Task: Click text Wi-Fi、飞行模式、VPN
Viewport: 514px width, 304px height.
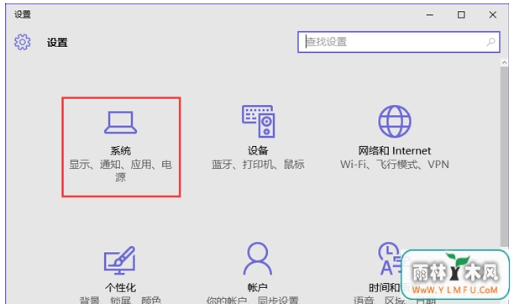Action: click(395, 164)
